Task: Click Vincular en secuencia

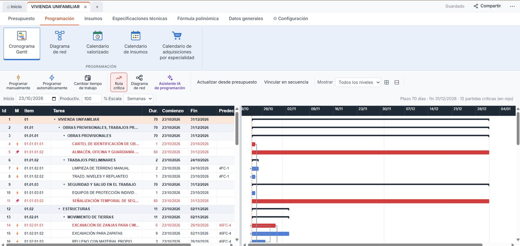Action: [286, 82]
